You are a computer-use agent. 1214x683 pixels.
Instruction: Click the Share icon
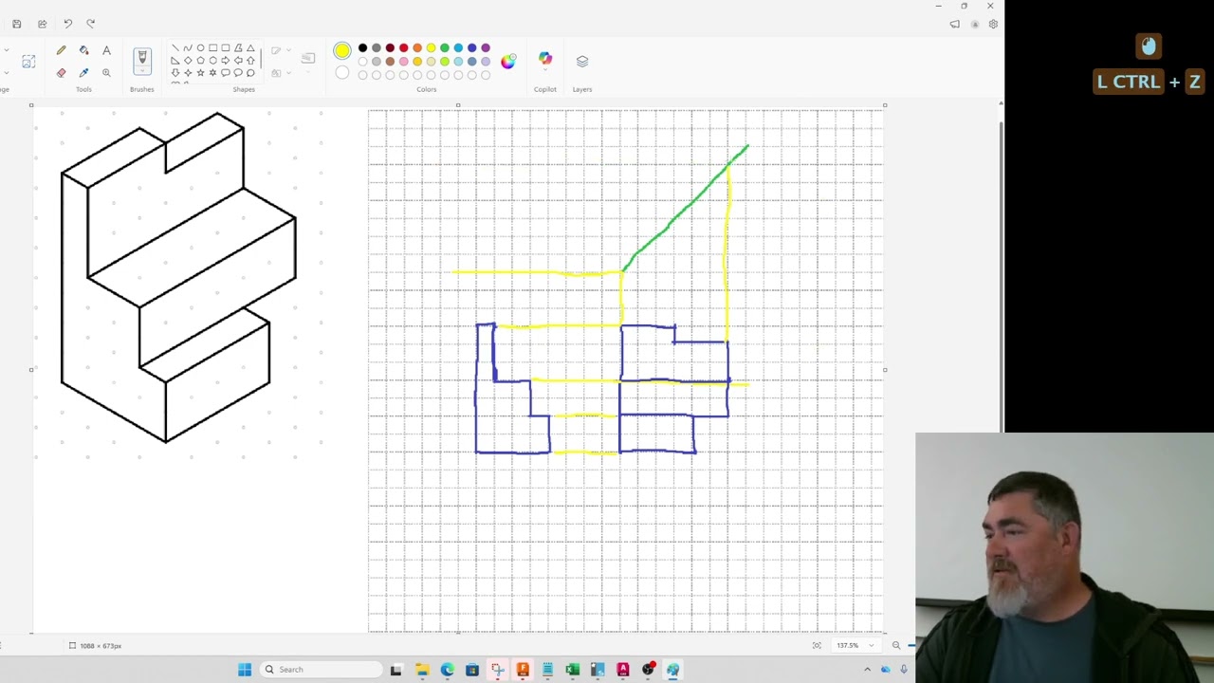click(x=42, y=24)
